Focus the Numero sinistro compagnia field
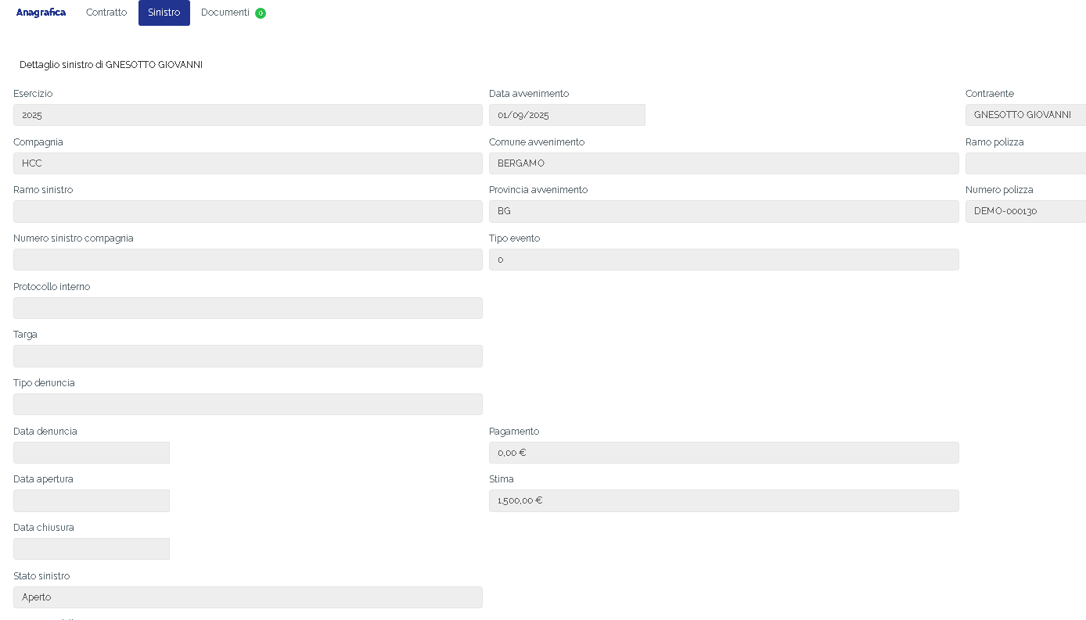The height and width of the screenshot is (620, 1086). pyautogui.click(x=247, y=260)
